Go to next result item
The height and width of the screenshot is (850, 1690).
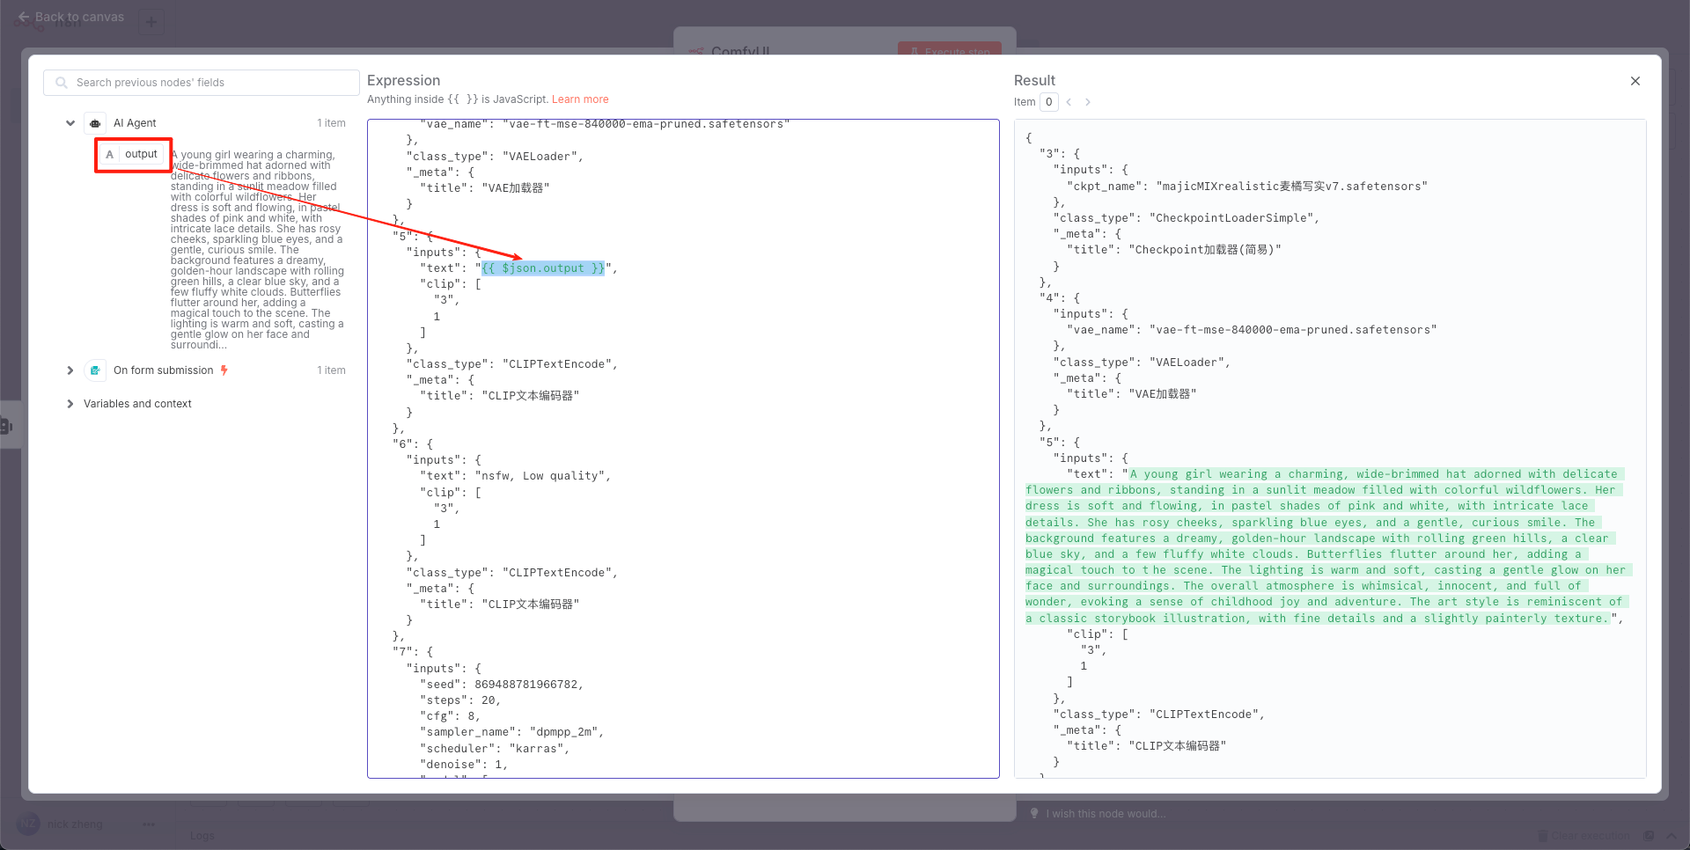1088,102
